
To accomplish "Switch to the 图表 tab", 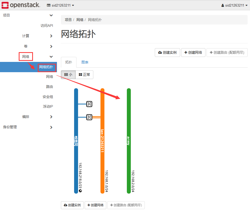I will pyautogui.click(x=85, y=62).
